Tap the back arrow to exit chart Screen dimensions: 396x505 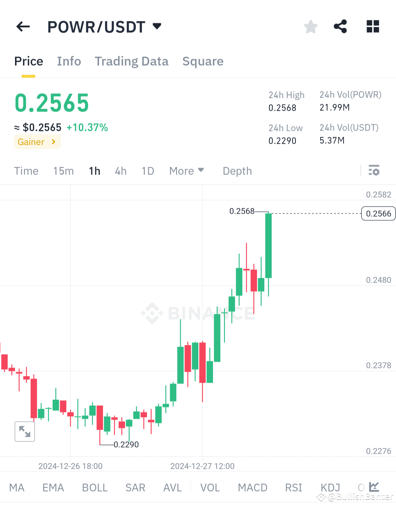click(x=23, y=26)
